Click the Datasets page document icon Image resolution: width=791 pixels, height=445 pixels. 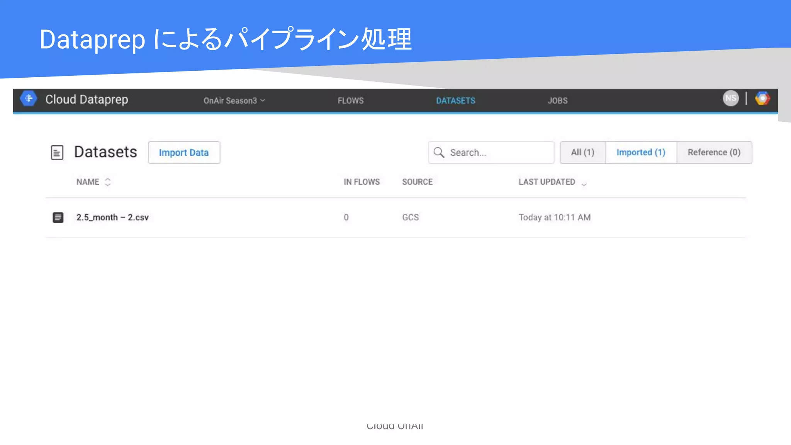point(57,153)
